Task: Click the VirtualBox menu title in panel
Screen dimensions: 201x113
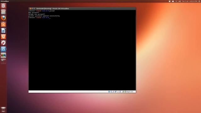Action: pos(4,1)
